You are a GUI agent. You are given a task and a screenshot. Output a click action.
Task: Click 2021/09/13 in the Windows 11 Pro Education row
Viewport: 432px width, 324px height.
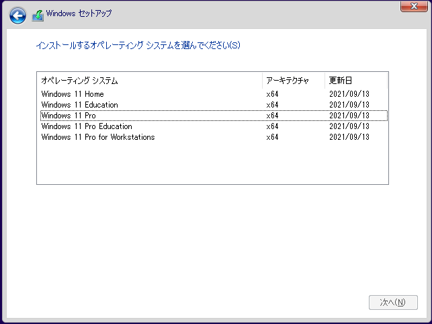click(349, 126)
